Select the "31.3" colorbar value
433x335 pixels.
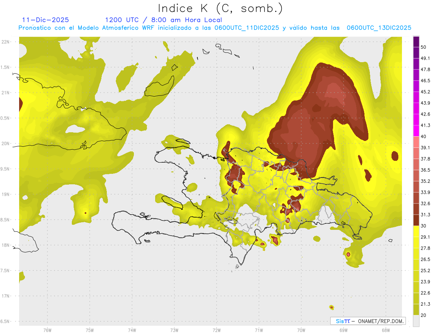425,215
